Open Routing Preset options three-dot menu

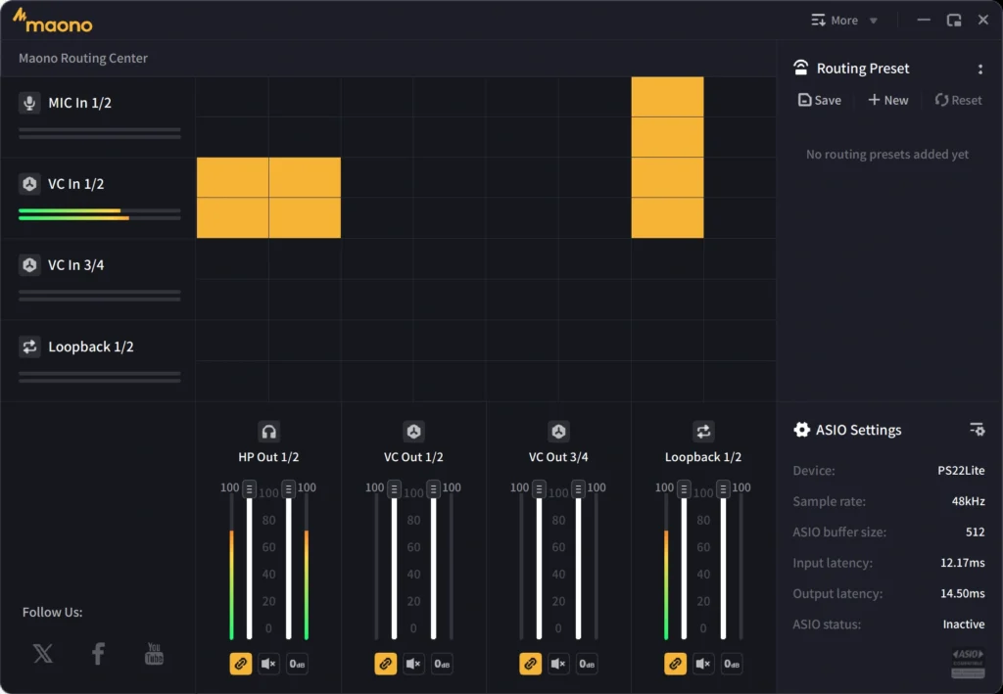pos(979,69)
